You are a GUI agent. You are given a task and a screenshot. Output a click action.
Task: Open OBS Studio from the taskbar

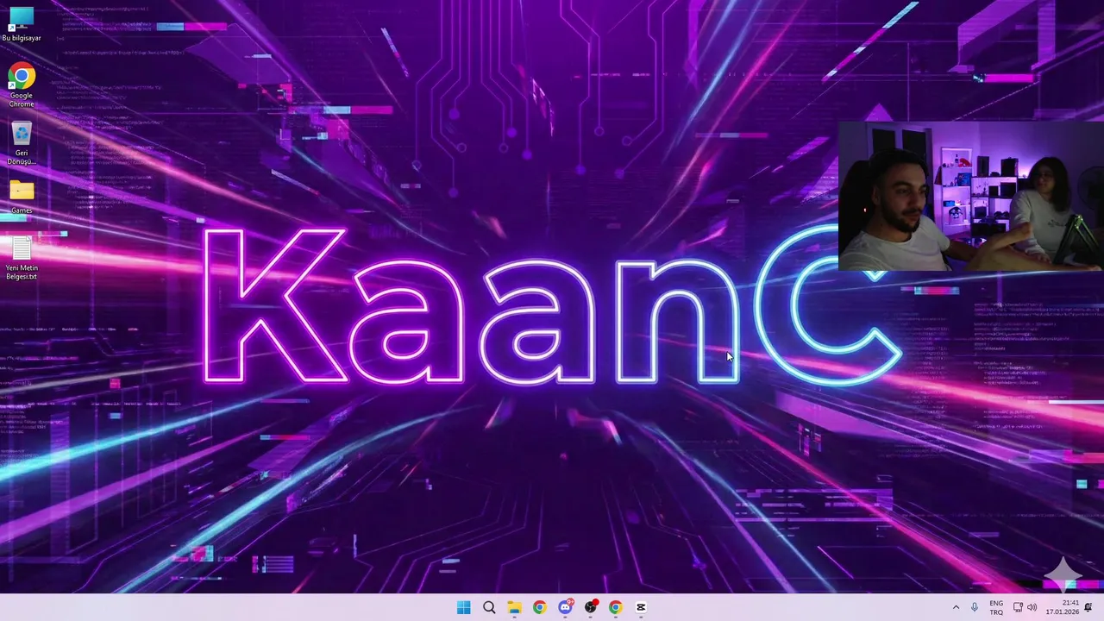[591, 607]
